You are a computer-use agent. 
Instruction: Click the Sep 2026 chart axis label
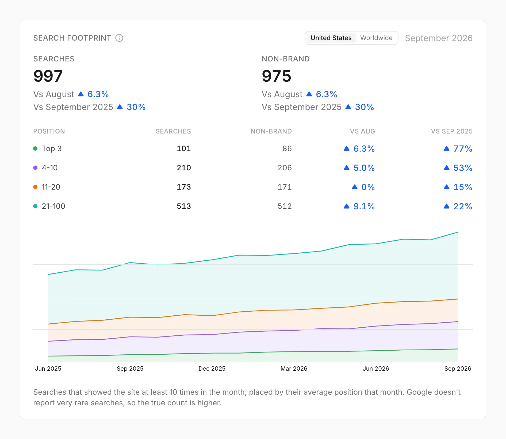(458, 369)
